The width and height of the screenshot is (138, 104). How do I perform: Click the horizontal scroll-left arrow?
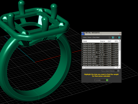[x=83, y=68]
